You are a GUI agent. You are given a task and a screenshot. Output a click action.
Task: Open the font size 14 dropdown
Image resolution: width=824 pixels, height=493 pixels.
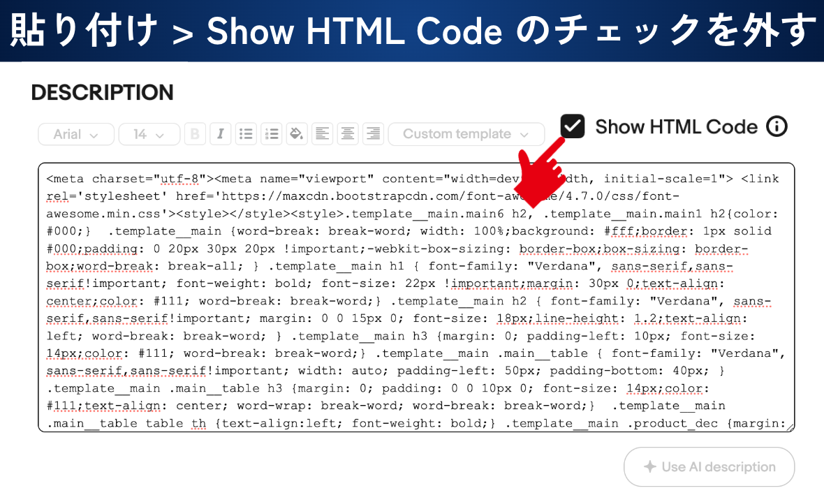pos(149,134)
